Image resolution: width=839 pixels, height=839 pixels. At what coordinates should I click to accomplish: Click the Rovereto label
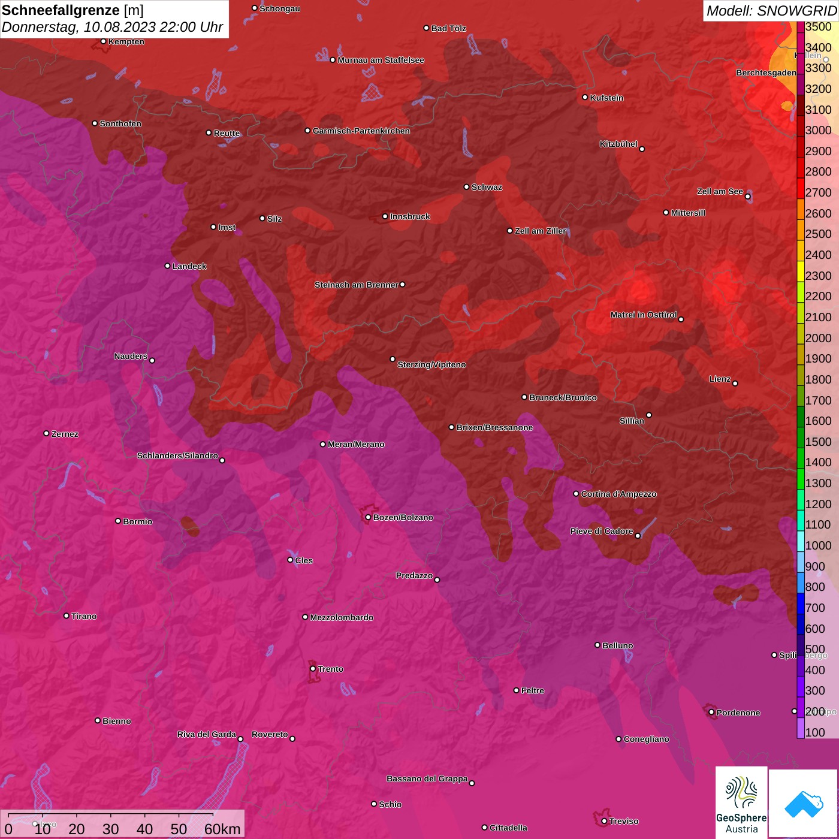(x=270, y=734)
